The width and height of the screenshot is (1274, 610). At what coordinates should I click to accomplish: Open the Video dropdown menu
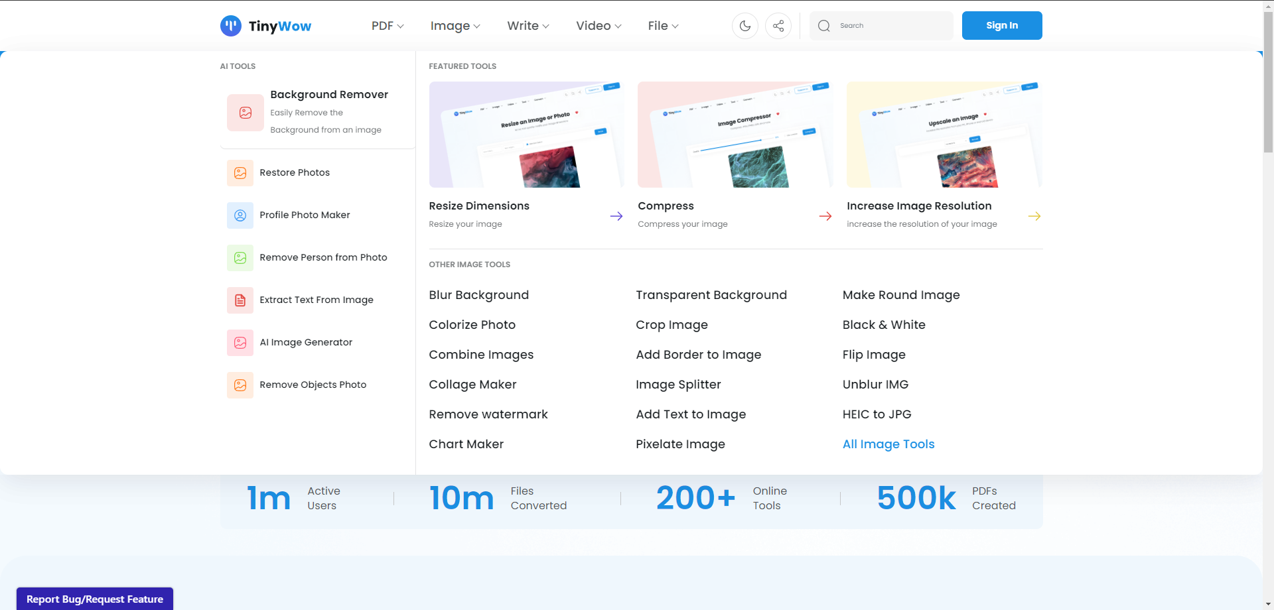point(599,26)
